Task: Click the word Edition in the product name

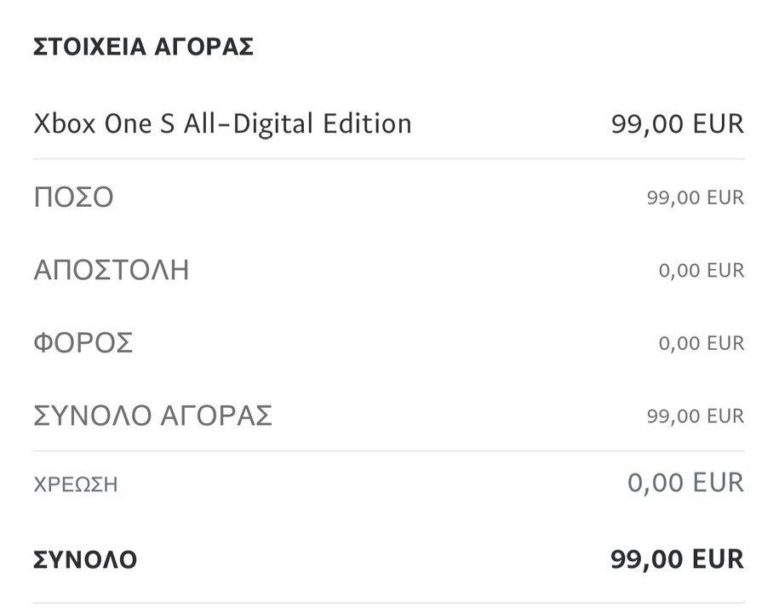Action: click(367, 124)
